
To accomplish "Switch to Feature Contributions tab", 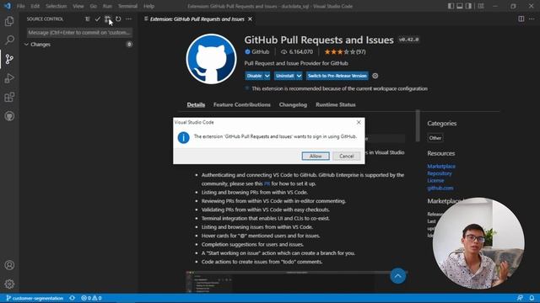I will coord(242,104).
